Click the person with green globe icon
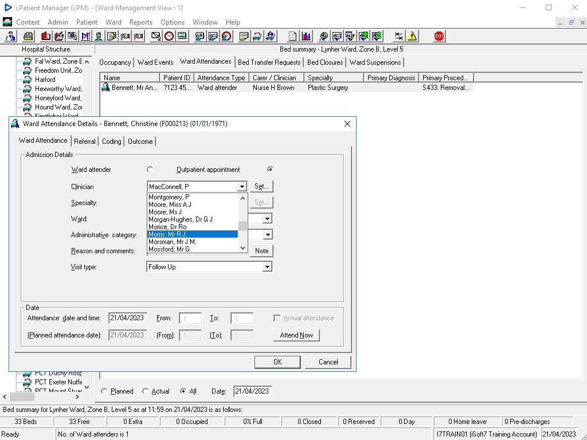The image size is (587, 440). (x=363, y=36)
